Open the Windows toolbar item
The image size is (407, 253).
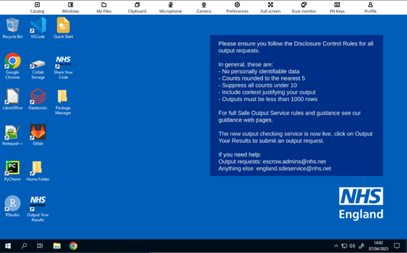(70, 7)
